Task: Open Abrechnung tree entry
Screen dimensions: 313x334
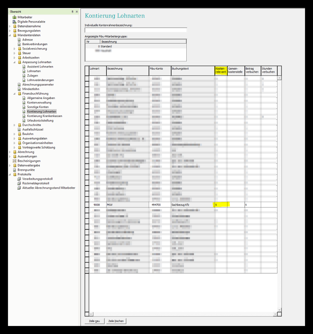Action: 26,152
